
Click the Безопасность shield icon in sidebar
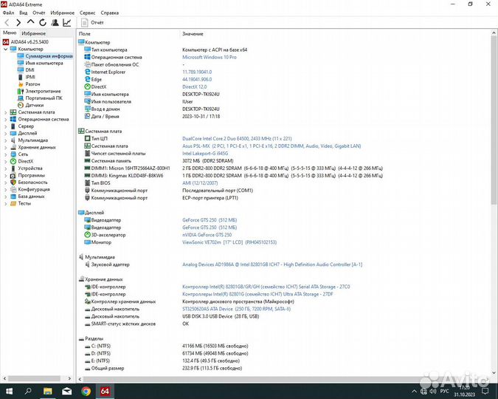[x=13, y=183]
